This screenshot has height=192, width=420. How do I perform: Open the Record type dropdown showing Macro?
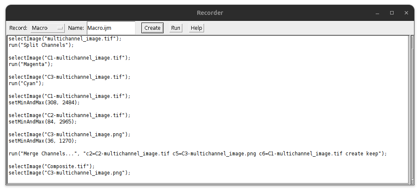[x=47, y=28]
